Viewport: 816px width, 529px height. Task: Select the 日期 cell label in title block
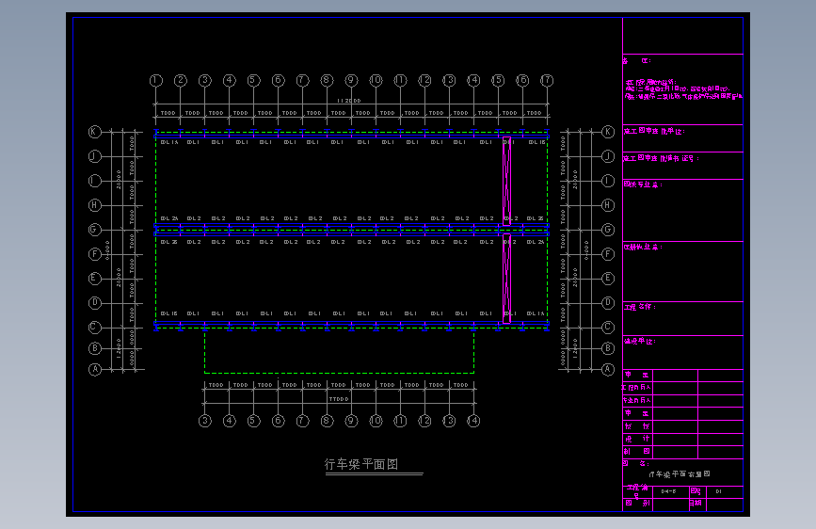coord(696,503)
